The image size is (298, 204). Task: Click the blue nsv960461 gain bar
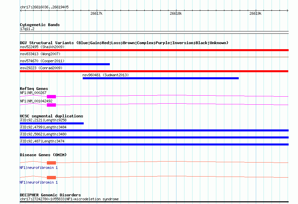click(x=161, y=78)
